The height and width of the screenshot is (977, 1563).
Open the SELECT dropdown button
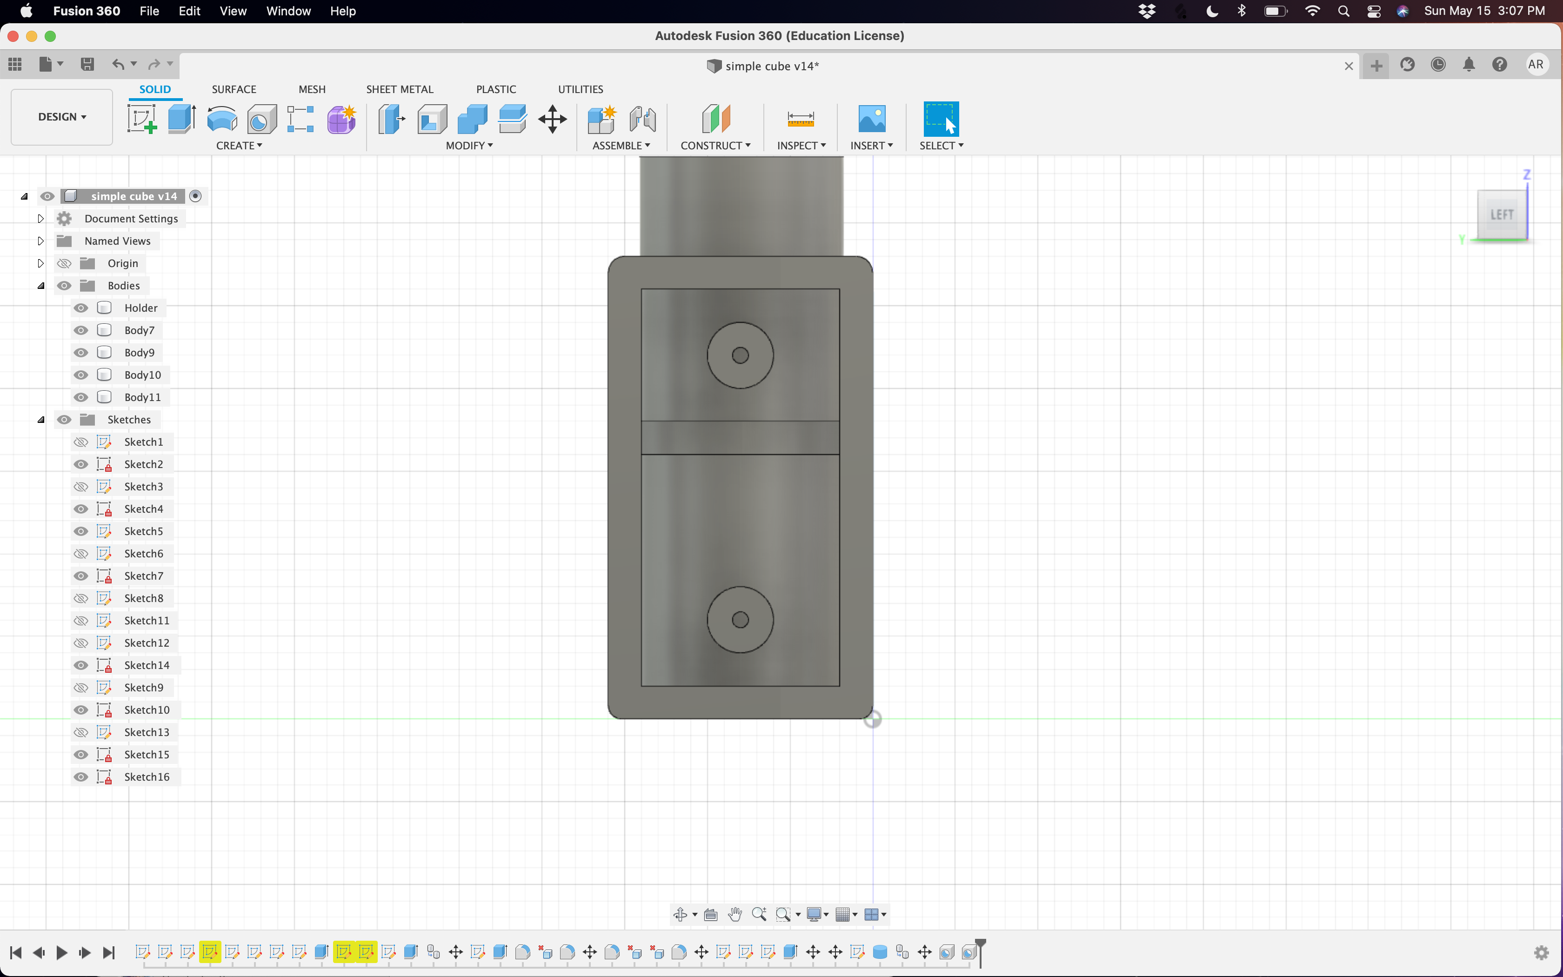[x=941, y=145]
